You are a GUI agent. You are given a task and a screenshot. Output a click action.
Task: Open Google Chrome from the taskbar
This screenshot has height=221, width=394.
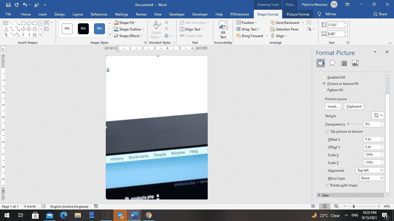click(149, 215)
